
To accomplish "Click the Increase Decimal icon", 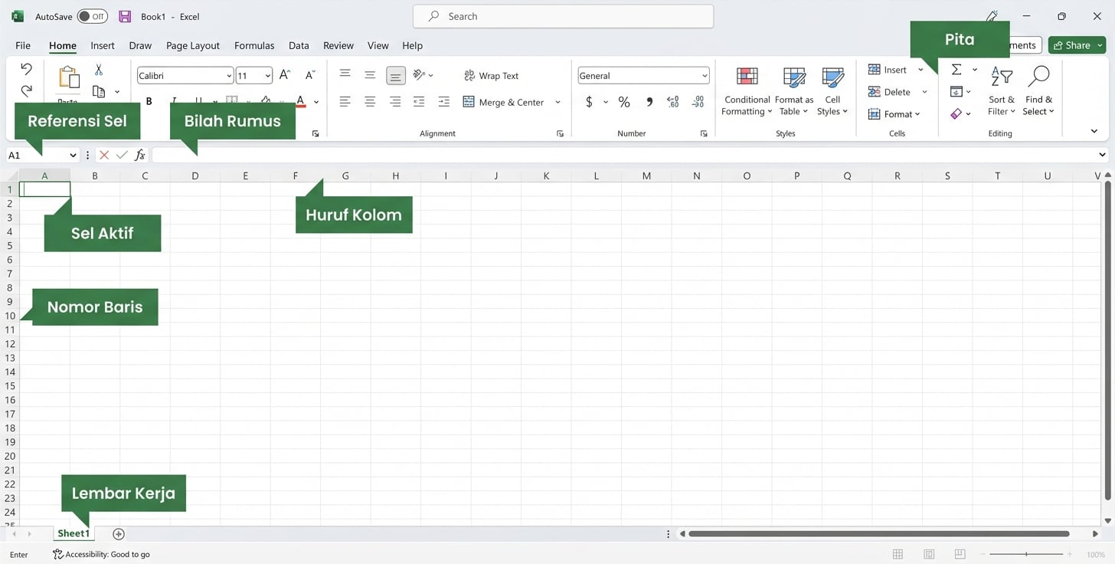I will point(672,100).
